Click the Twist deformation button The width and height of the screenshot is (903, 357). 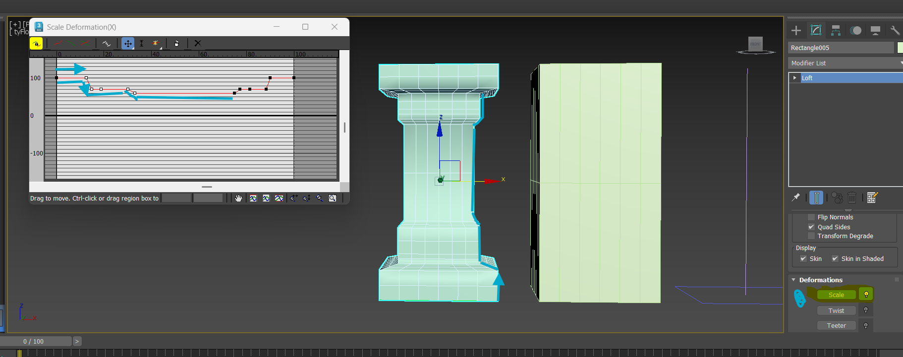(x=836, y=310)
